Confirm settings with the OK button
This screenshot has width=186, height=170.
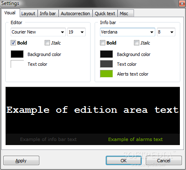pyautogui.click(x=124, y=161)
